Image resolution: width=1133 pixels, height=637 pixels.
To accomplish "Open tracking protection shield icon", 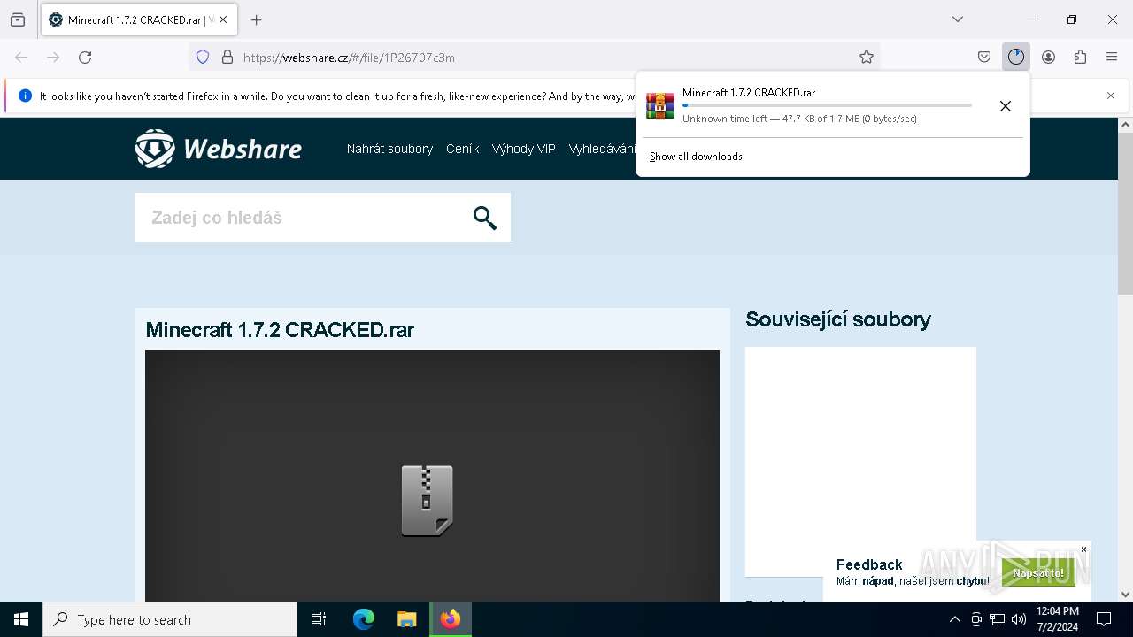I will click(203, 57).
